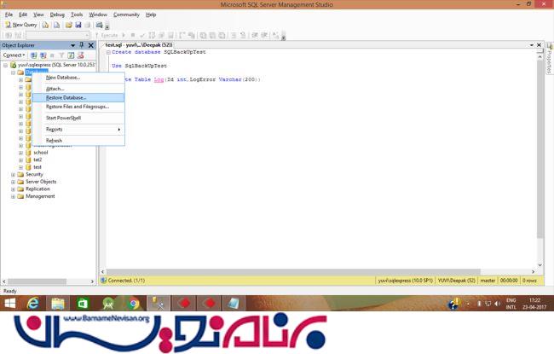Open Google Chrome from the taskbar
554x354 pixels.
(134, 304)
